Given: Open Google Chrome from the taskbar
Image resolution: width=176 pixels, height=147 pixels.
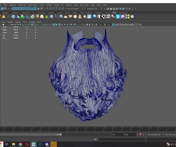Looking at the screenshot, I should pos(20,144).
